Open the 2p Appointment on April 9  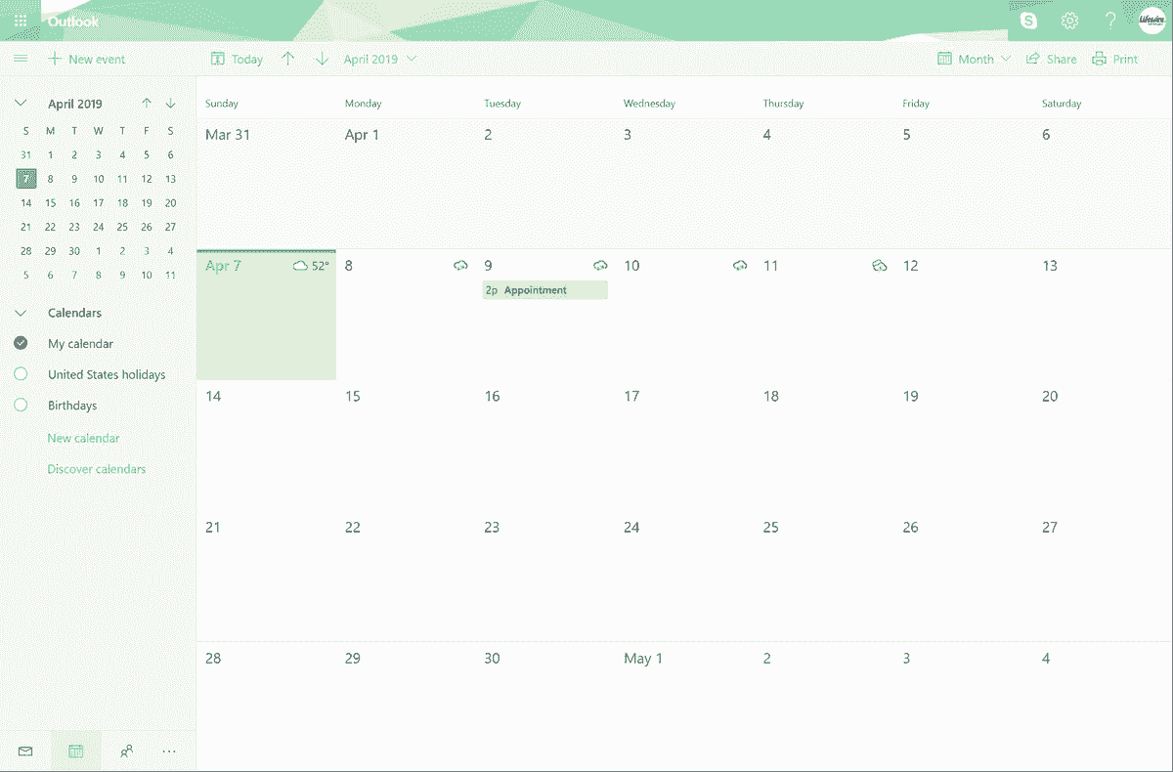543,289
